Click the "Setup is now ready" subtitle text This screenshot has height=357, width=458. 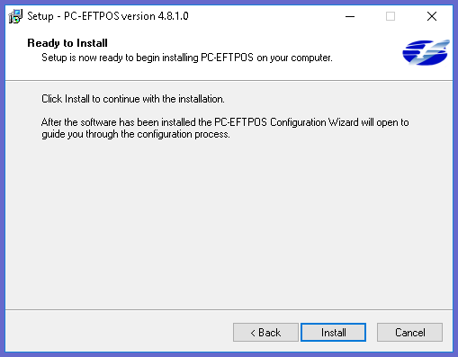coord(187,58)
